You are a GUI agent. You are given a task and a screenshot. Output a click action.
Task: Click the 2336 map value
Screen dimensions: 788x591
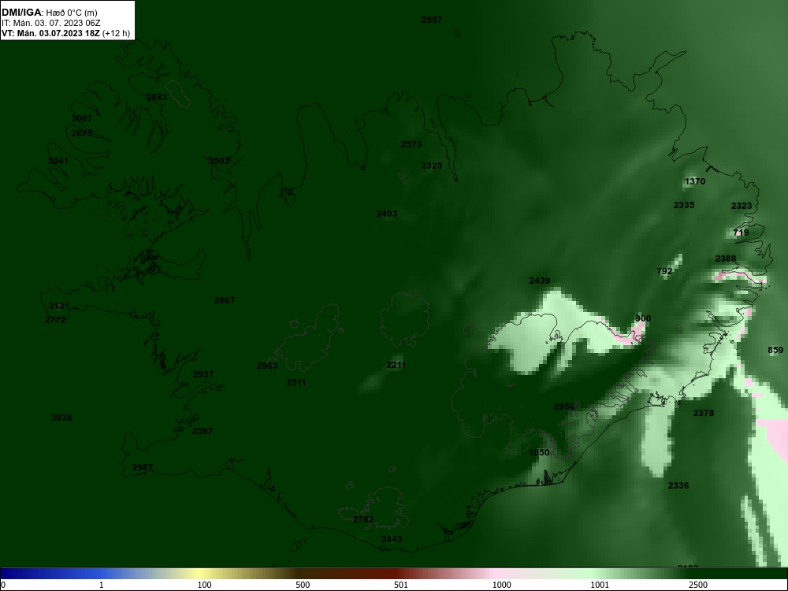tap(678, 485)
